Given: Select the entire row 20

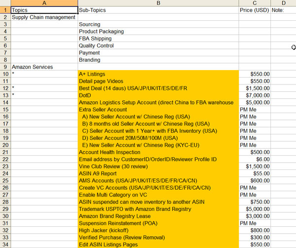Looking at the screenshot, I should coord(5,145).
